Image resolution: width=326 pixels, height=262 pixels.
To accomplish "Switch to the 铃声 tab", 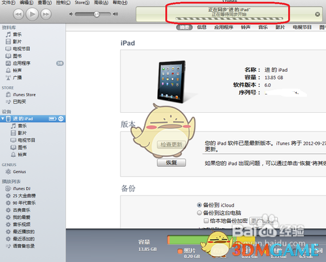I will coord(246,27).
